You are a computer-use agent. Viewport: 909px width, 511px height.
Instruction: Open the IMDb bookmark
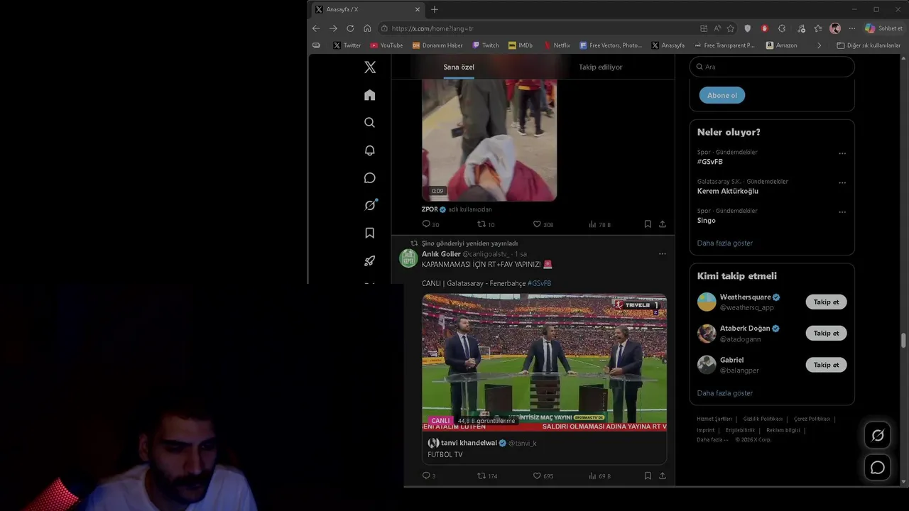[521, 45]
